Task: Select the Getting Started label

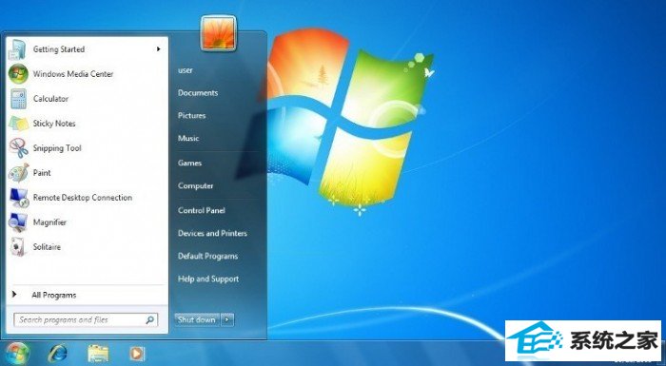Action: point(59,49)
